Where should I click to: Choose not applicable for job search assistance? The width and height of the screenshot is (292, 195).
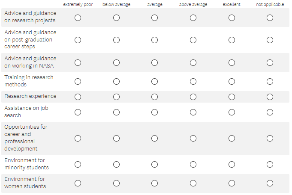coord(270,112)
